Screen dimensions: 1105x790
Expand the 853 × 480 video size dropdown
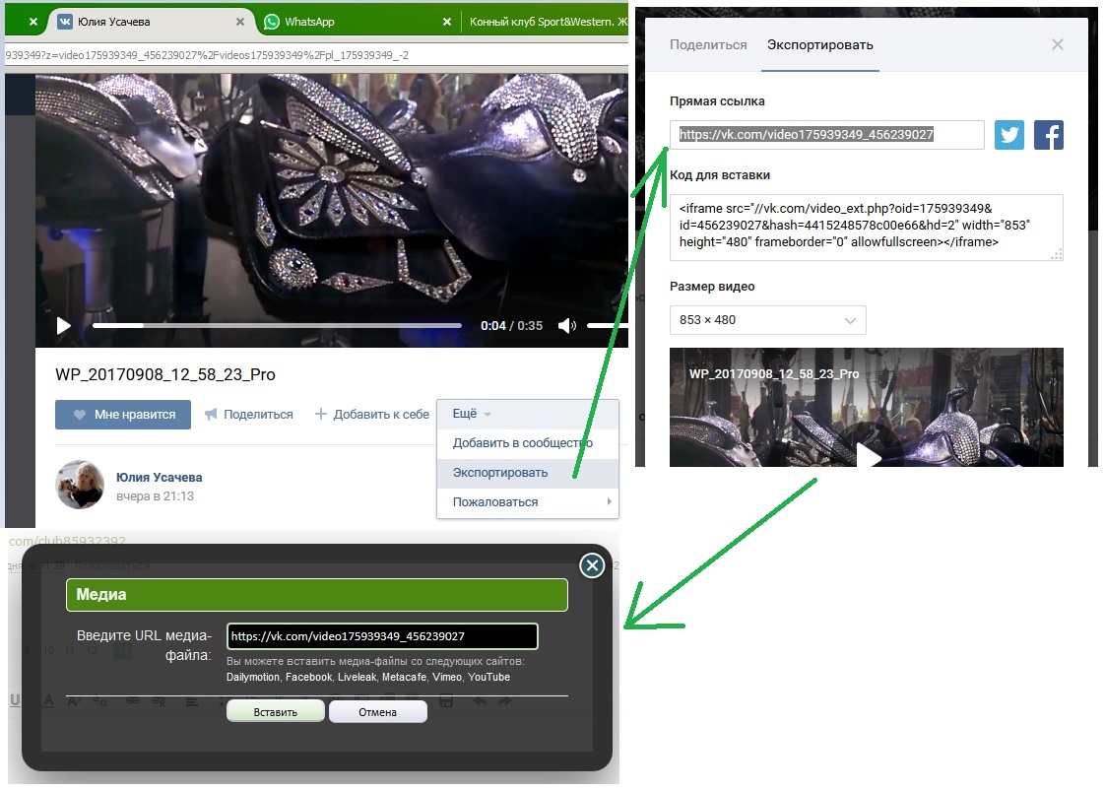[x=767, y=320]
